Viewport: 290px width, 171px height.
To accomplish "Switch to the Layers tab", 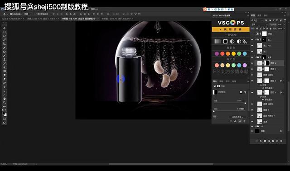I will (x=253, y=15).
